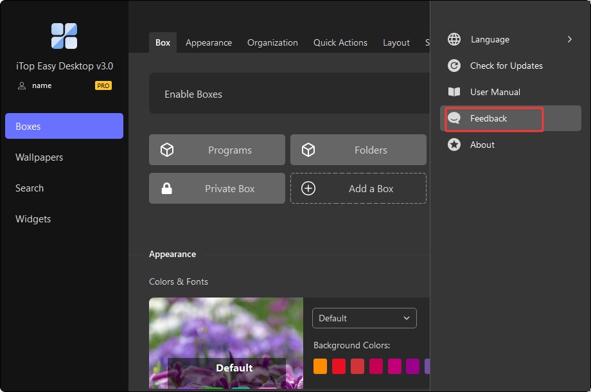Choose Check for Updates from menu
The image size is (591, 392).
511,66
